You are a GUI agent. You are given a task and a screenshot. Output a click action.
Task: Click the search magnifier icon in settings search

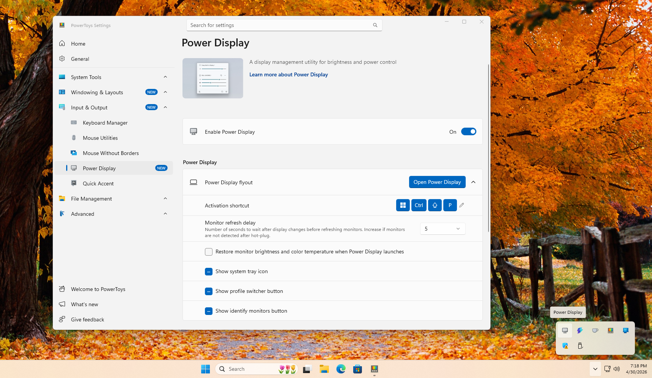tap(375, 25)
